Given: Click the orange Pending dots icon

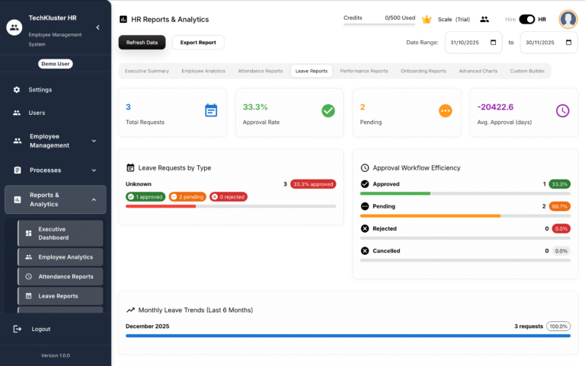Looking at the screenshot, I should click(x=446, y=110).
